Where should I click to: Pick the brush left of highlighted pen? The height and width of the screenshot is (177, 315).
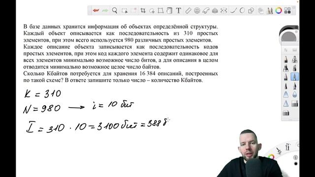pos(285,77)
